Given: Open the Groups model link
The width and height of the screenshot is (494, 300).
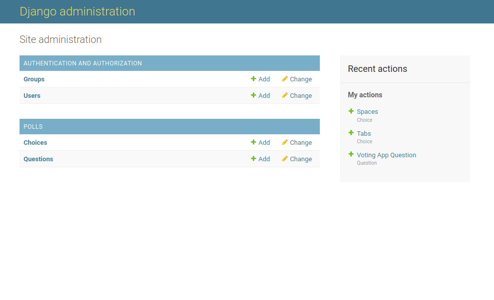Looking at the screenshot, I should pos(34,79).
